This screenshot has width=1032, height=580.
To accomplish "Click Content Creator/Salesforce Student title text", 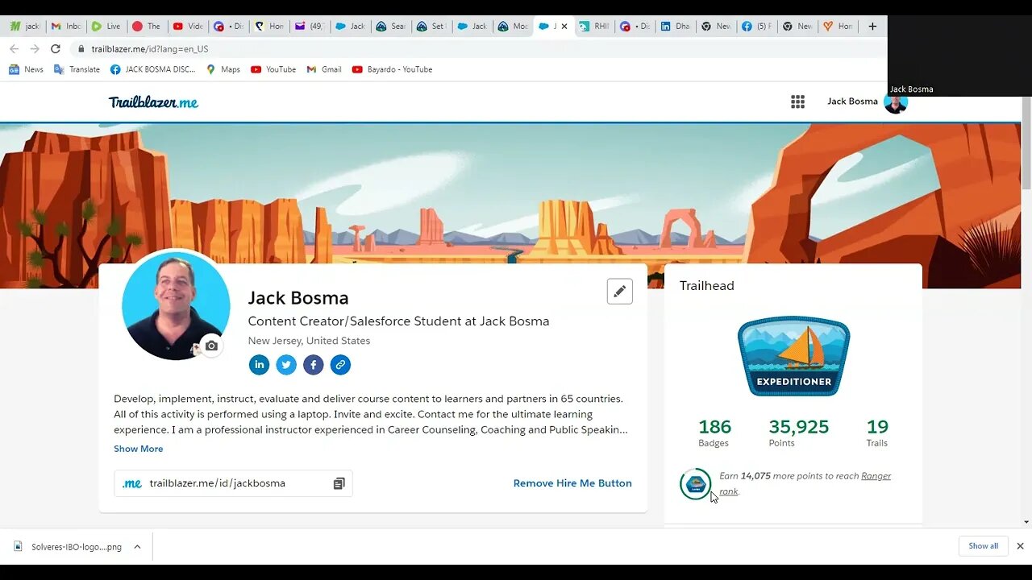I will (398, 321).
